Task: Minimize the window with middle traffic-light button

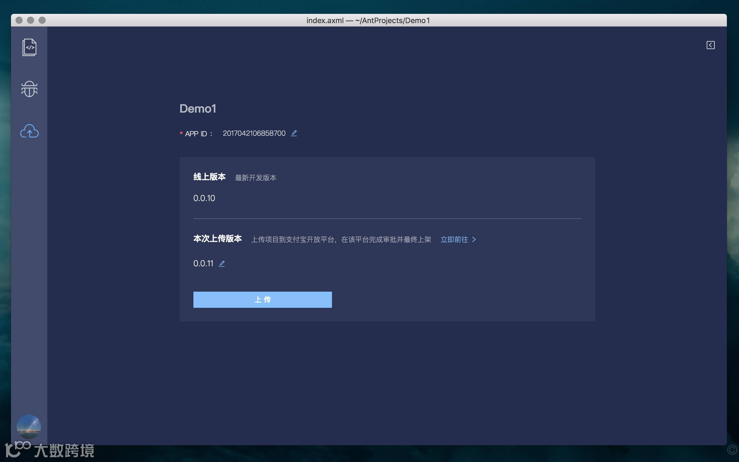Action: click(x=31, y=20)
